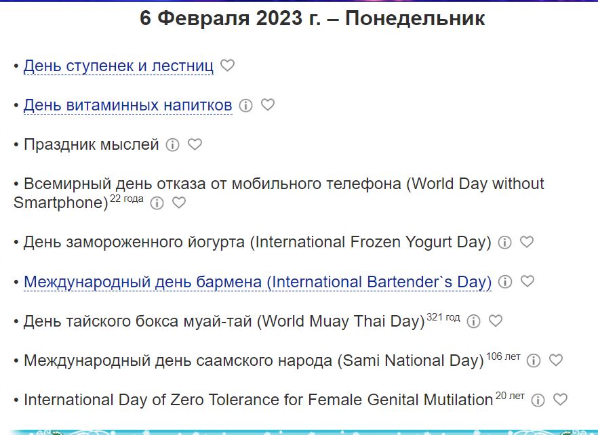Click heart beside International Frozen Yogurt Day
The image size is (598, 435).
pyautogui.click(x=526, y=242)
